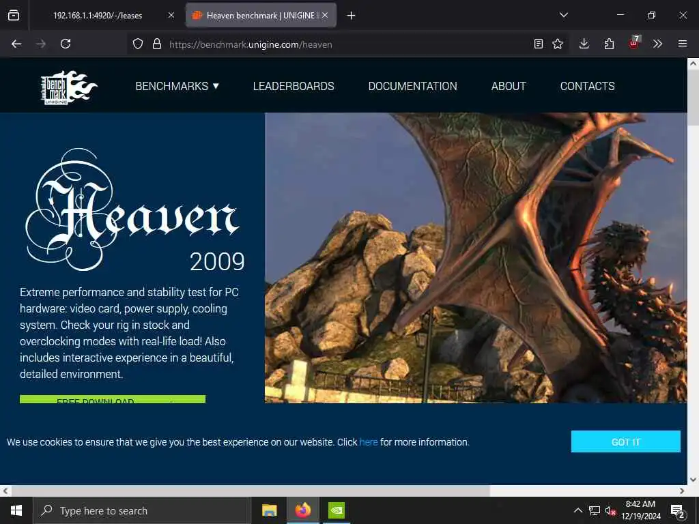Click the taskbar search box

(142, 510)
